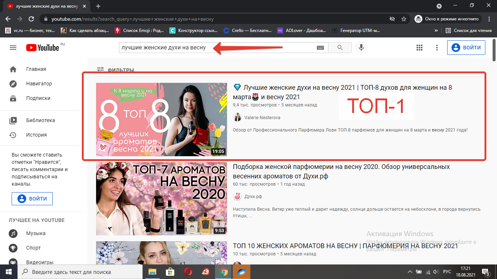Open Как сделать абзац bookmark
Image resolution: width=497 pixels, height=279 pixels.
(x=85, y=31)
